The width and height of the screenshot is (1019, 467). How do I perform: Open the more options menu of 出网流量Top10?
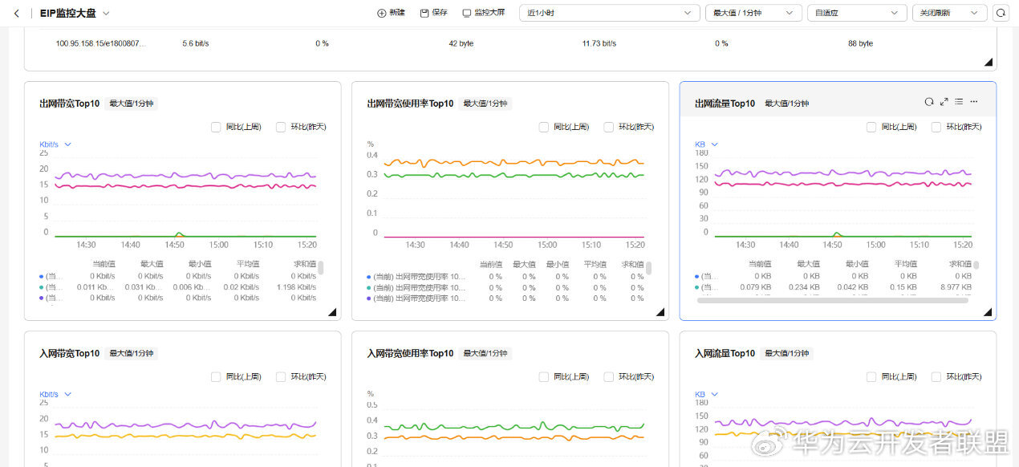(x=974, y=102)
